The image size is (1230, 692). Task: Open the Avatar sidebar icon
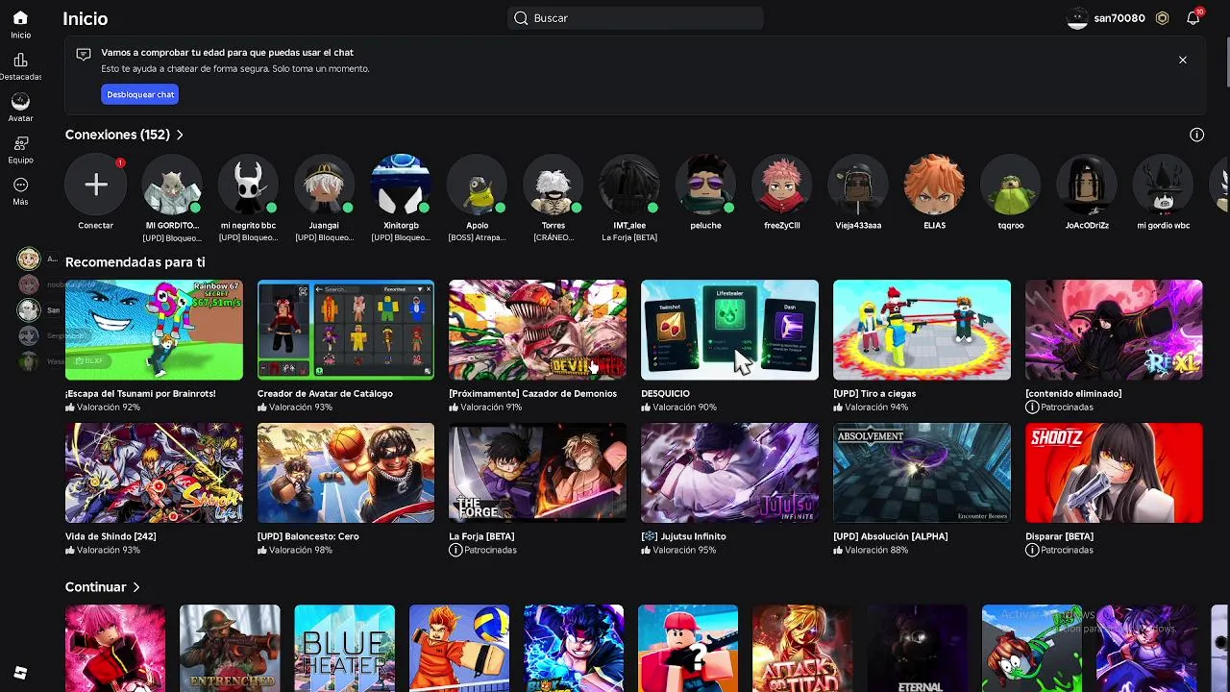20,101
